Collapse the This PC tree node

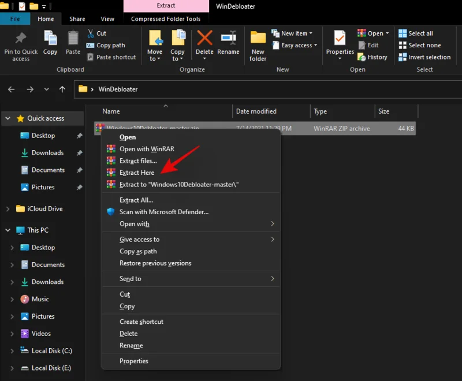[8, 230]
